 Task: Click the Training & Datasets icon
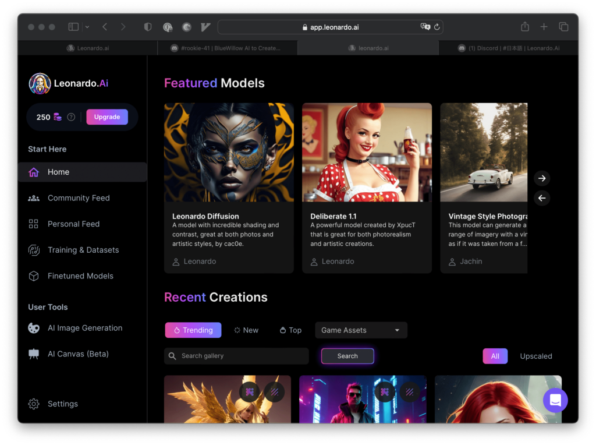pyautogui.click(x=34, y=250)
